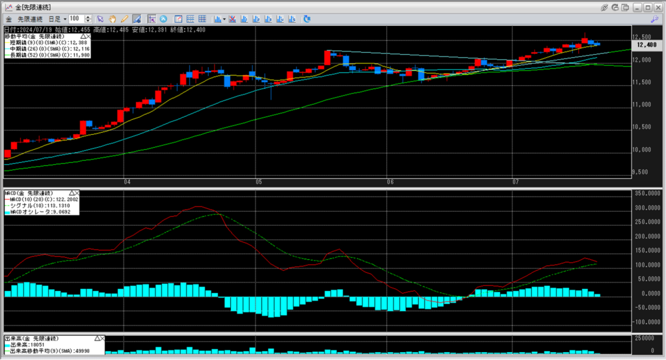Choose the pencil drawing tool
This screenshot has width=666, height=360.
point(124,18)
